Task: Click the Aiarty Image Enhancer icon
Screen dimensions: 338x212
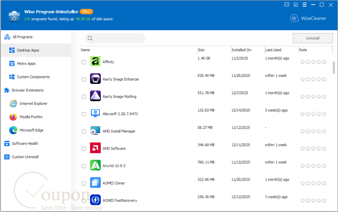Action: point(95,79)
